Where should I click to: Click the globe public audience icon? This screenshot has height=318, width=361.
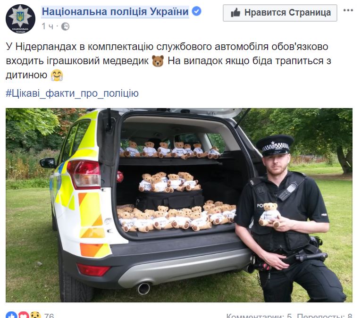[66, 26]
